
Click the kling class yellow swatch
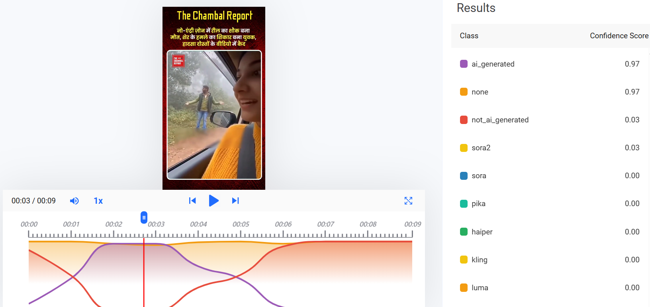[x=464, y=260]
